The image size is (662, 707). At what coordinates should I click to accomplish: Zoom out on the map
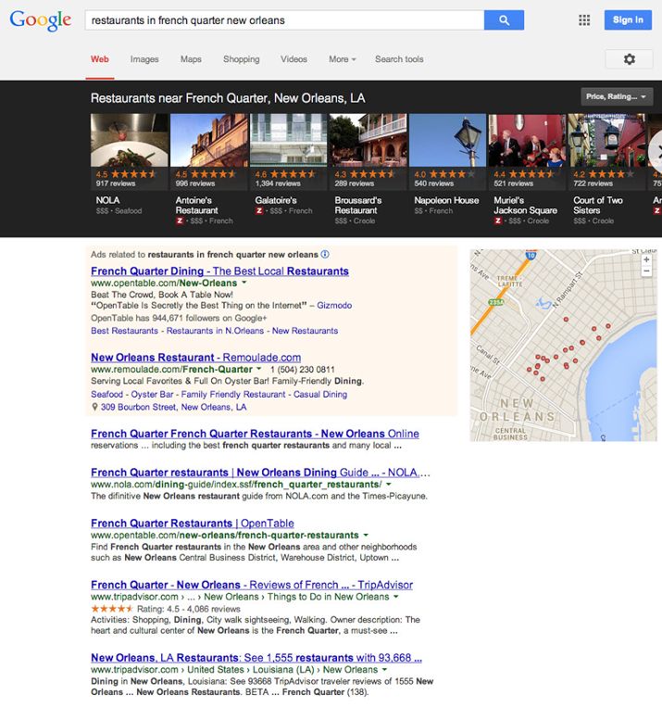[x=646, y=274]
